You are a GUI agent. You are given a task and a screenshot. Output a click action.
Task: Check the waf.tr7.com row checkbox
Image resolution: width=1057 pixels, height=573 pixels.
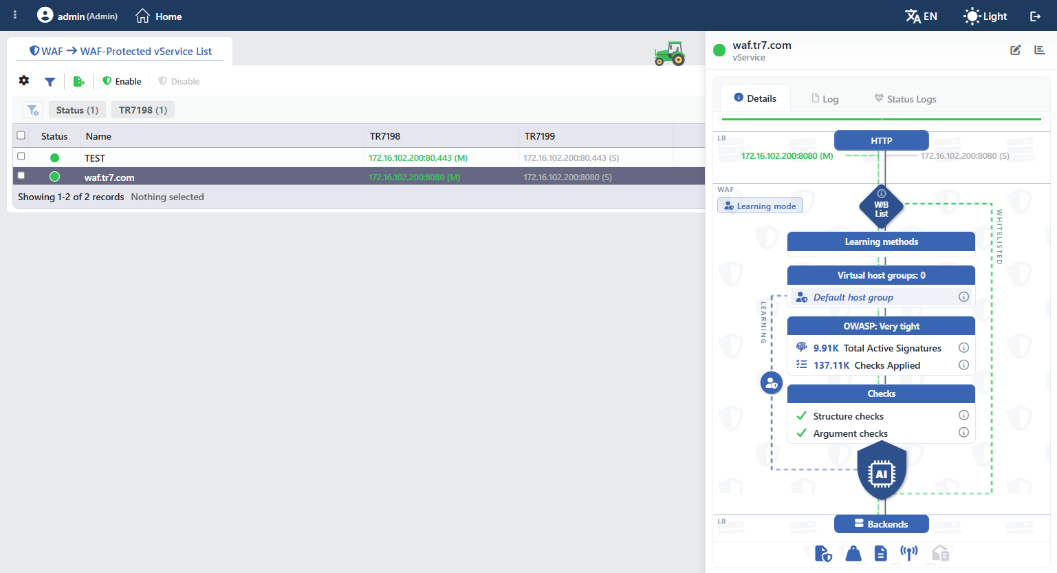(x=21, y=176)
